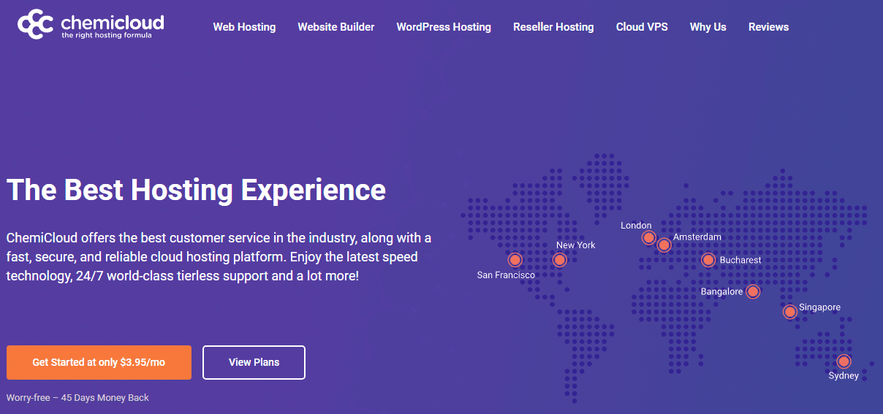This screenshot has height=414, width=883.
Task: Click the ChemiCloud description paragraph
Action: pos(219,258)
